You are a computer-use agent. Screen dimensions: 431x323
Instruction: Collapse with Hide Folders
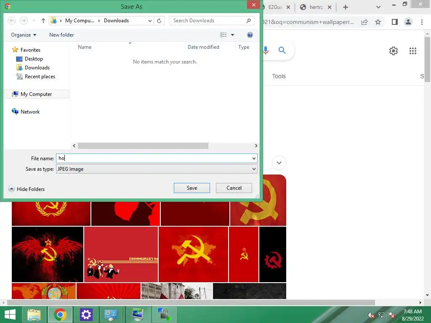[x=27, y=189]
